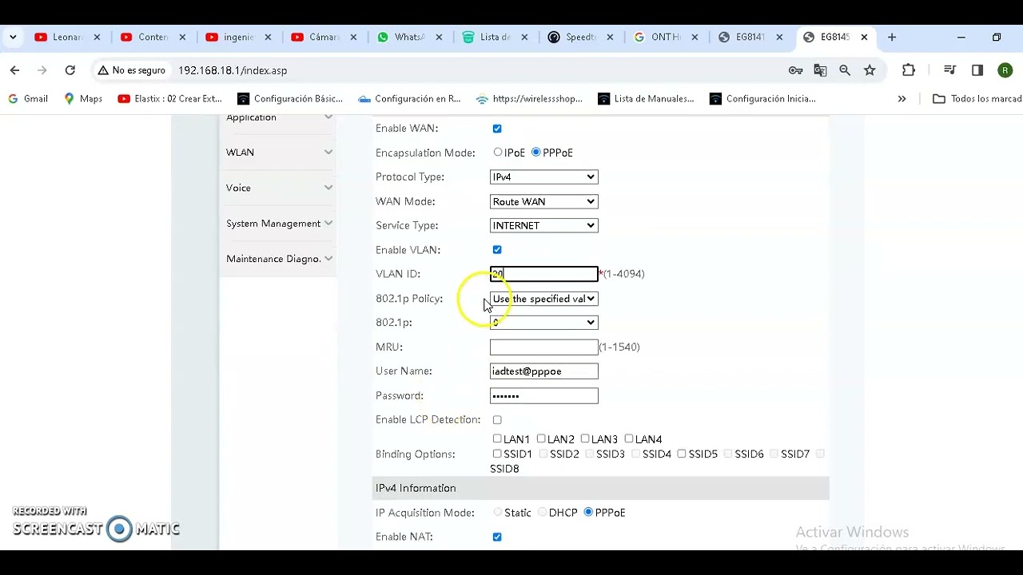
Task: Switch to the EG8141 tab
Action: pos(750,38)
